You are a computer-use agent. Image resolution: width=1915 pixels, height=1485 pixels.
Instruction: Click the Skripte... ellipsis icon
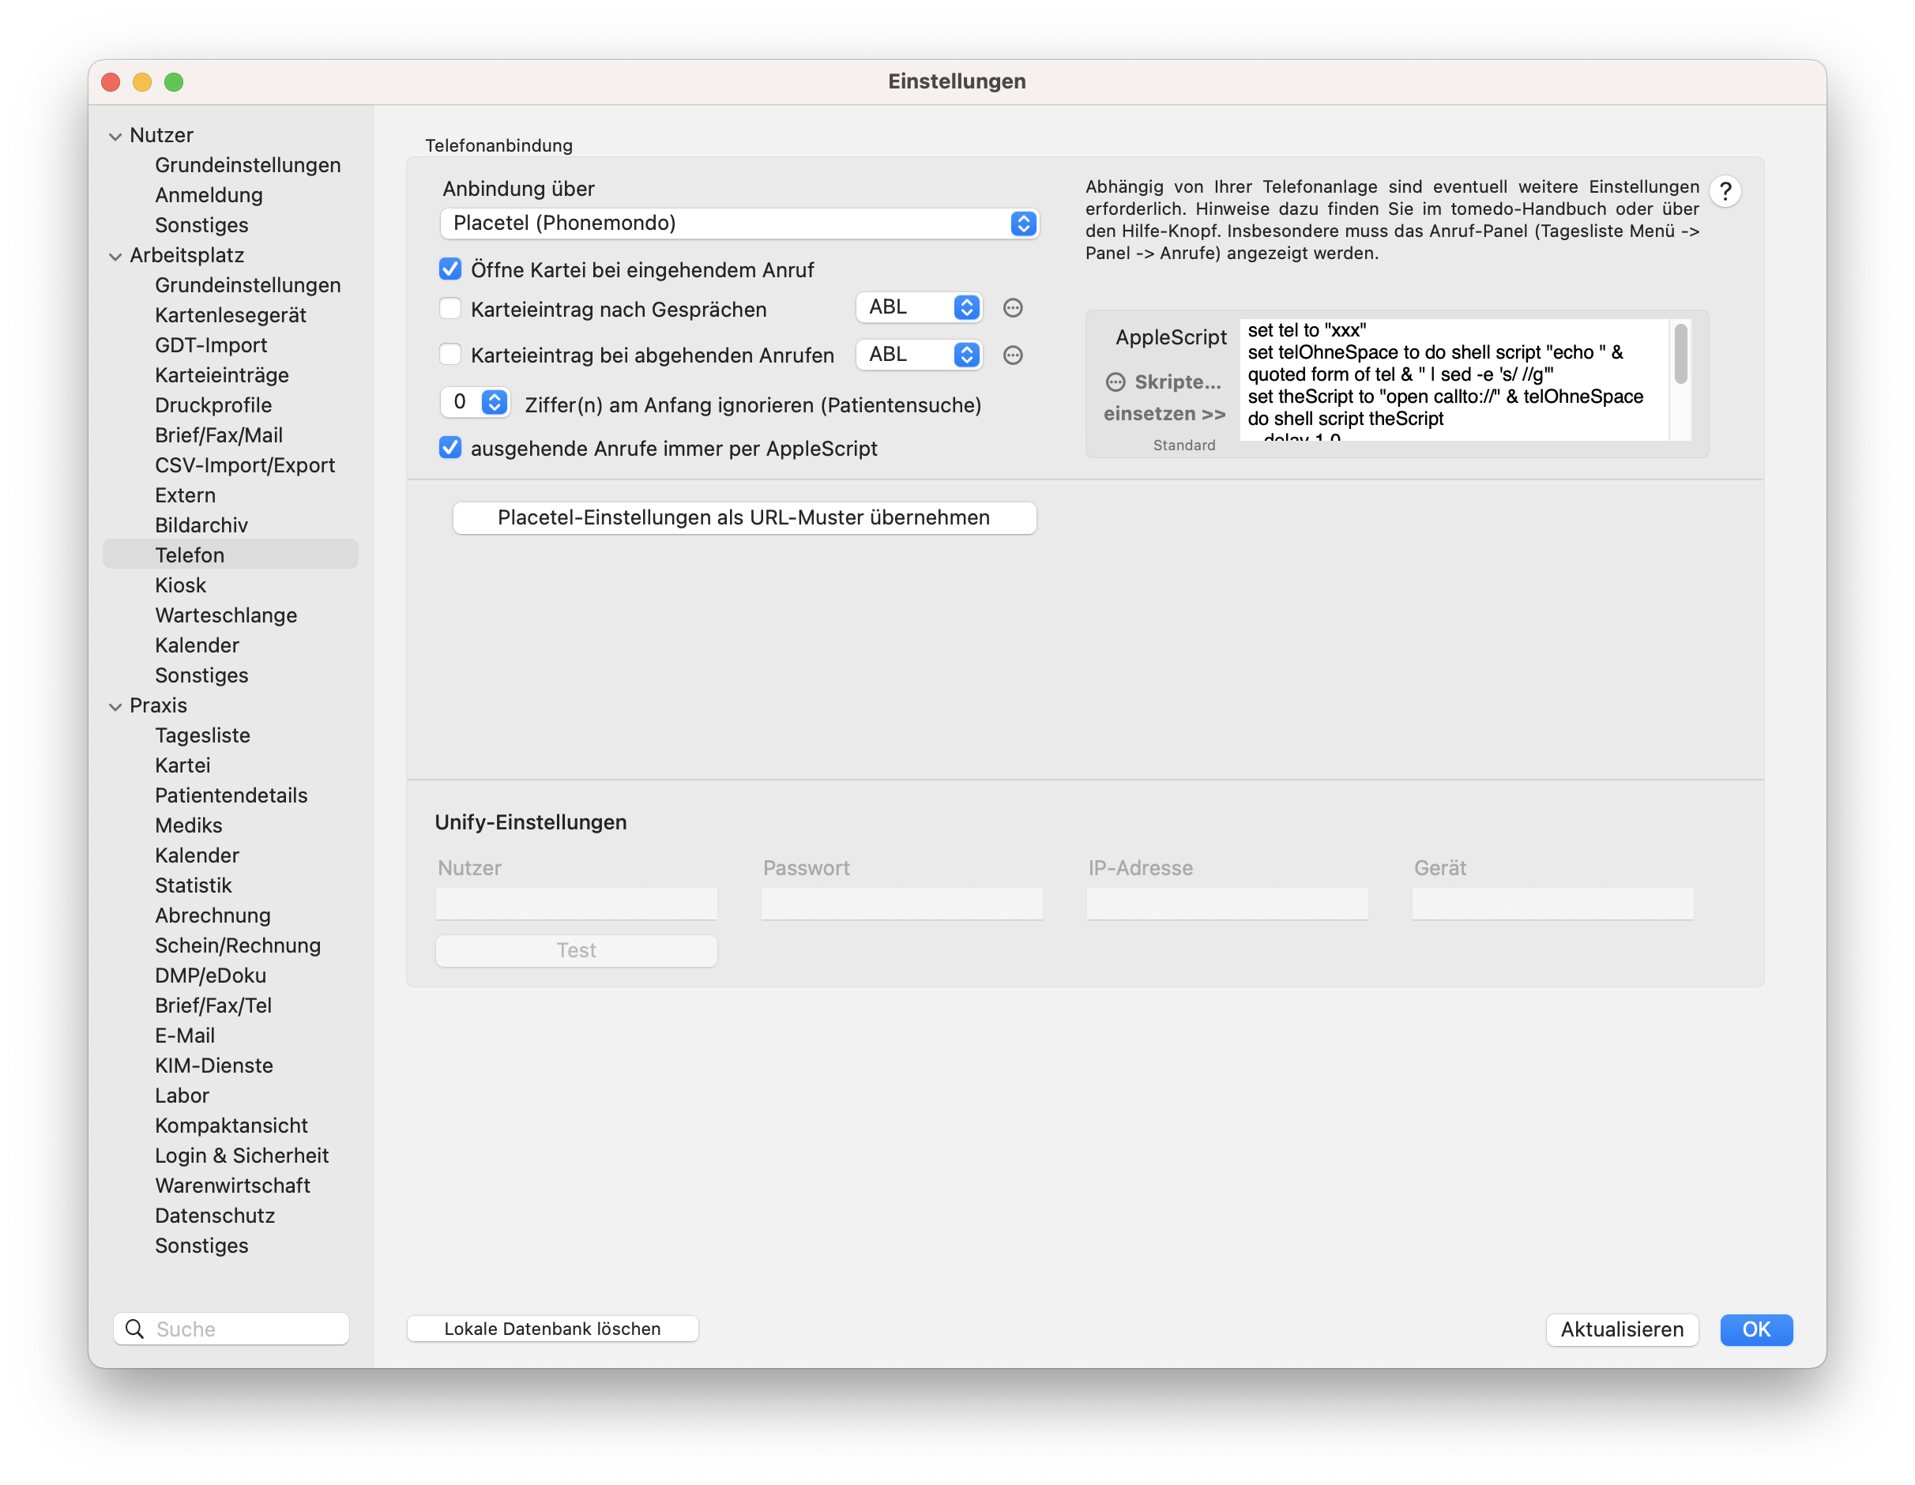1116,382
